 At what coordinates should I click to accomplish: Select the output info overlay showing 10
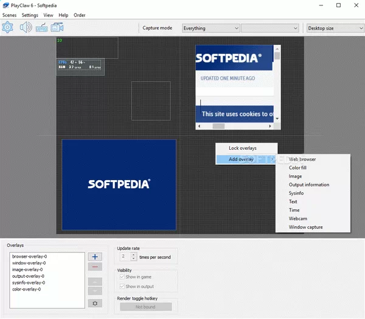pyautogui.click(x=87, y=47)
